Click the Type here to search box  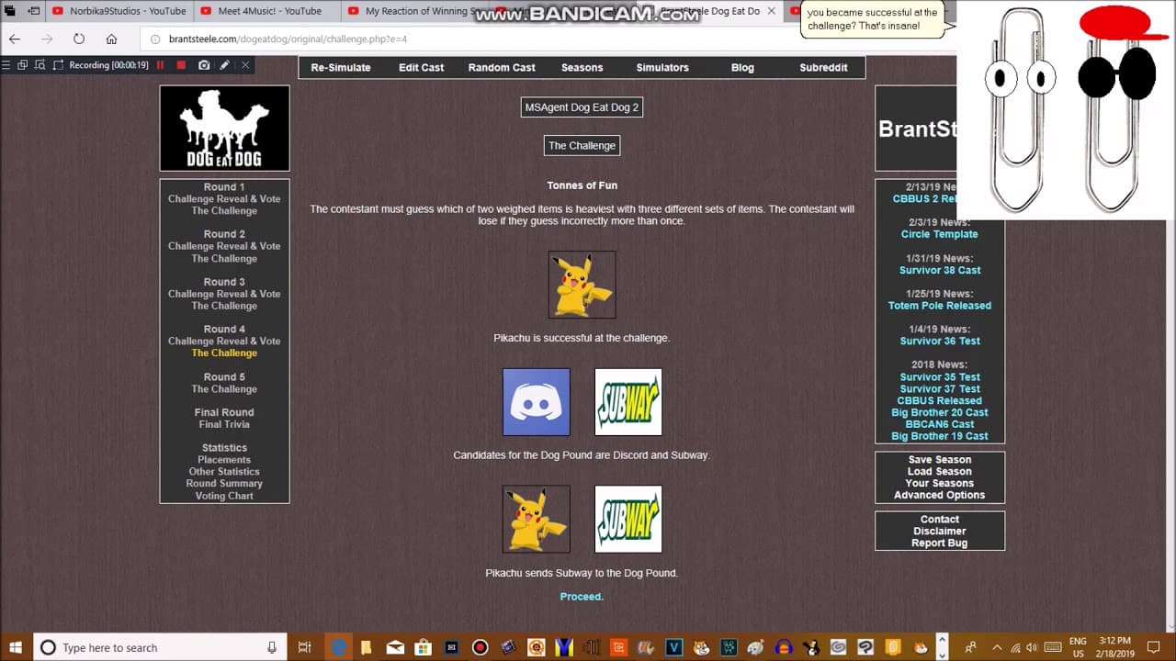(161, 647)
